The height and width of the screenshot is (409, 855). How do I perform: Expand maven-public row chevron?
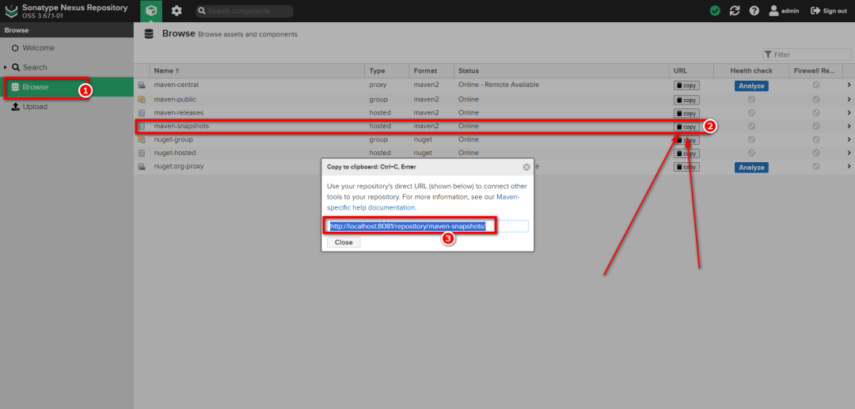click(849, 99)
